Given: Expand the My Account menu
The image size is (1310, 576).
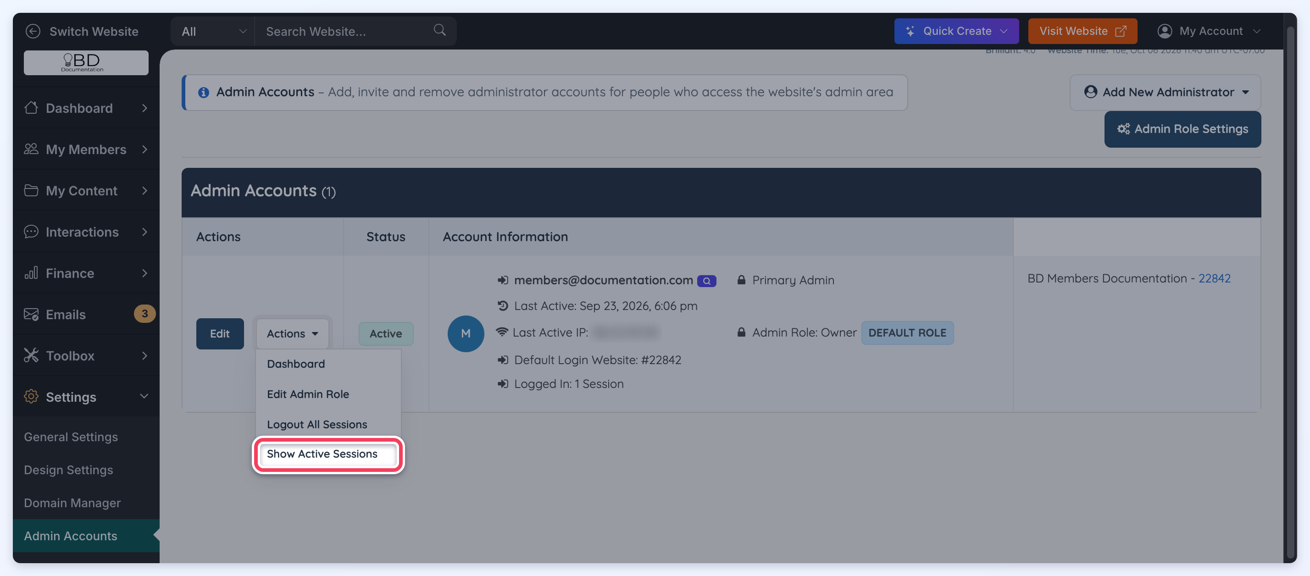Looking at the screenshot, I should tap(1209, 31).
